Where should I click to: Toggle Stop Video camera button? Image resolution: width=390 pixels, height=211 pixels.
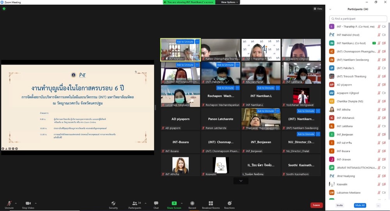click(x=28, y=204)
